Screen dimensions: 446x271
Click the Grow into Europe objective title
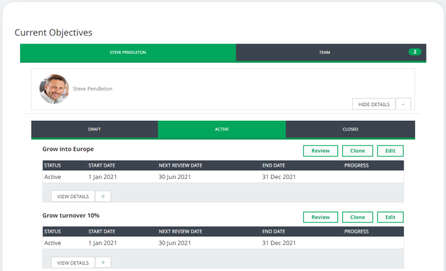68,149
